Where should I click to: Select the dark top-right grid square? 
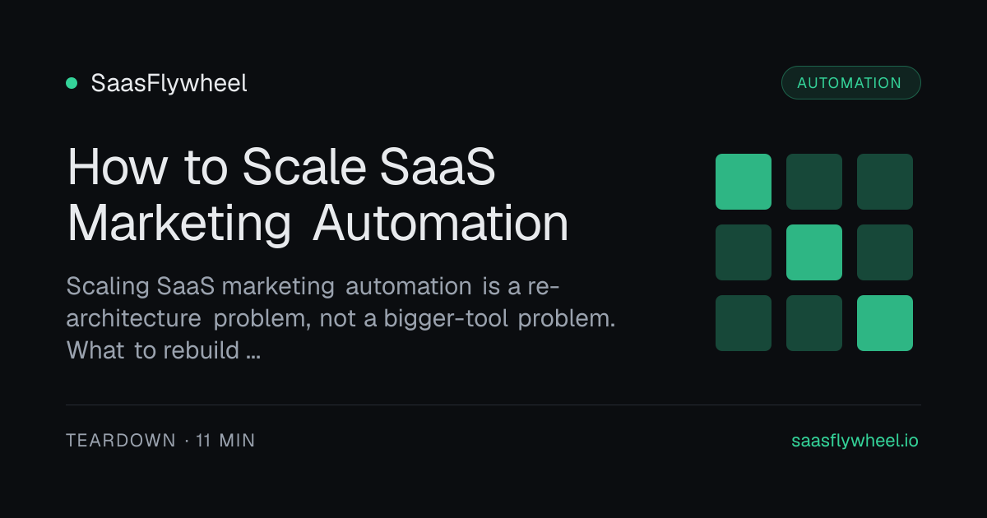[885, 182]
